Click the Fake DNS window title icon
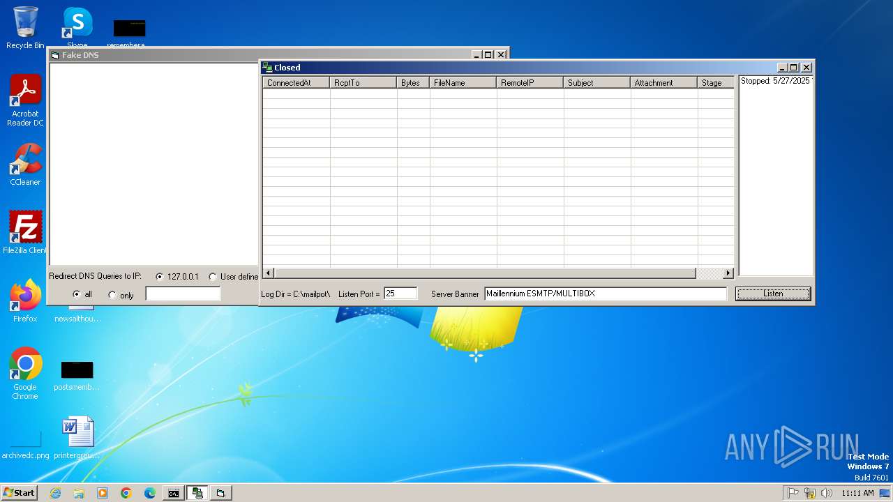This screenshot has height=502, width=893. (55, 55)
